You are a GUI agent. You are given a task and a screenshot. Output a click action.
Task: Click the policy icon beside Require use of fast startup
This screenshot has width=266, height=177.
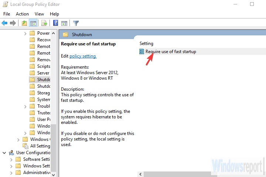[141, 51]
